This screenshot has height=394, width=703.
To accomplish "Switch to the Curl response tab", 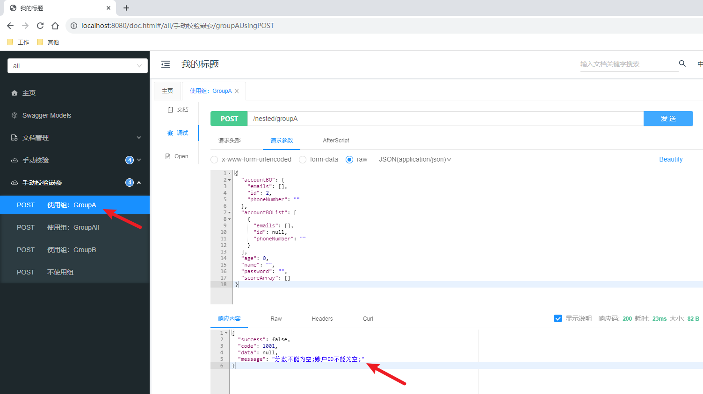I will [x=368, y=319].
